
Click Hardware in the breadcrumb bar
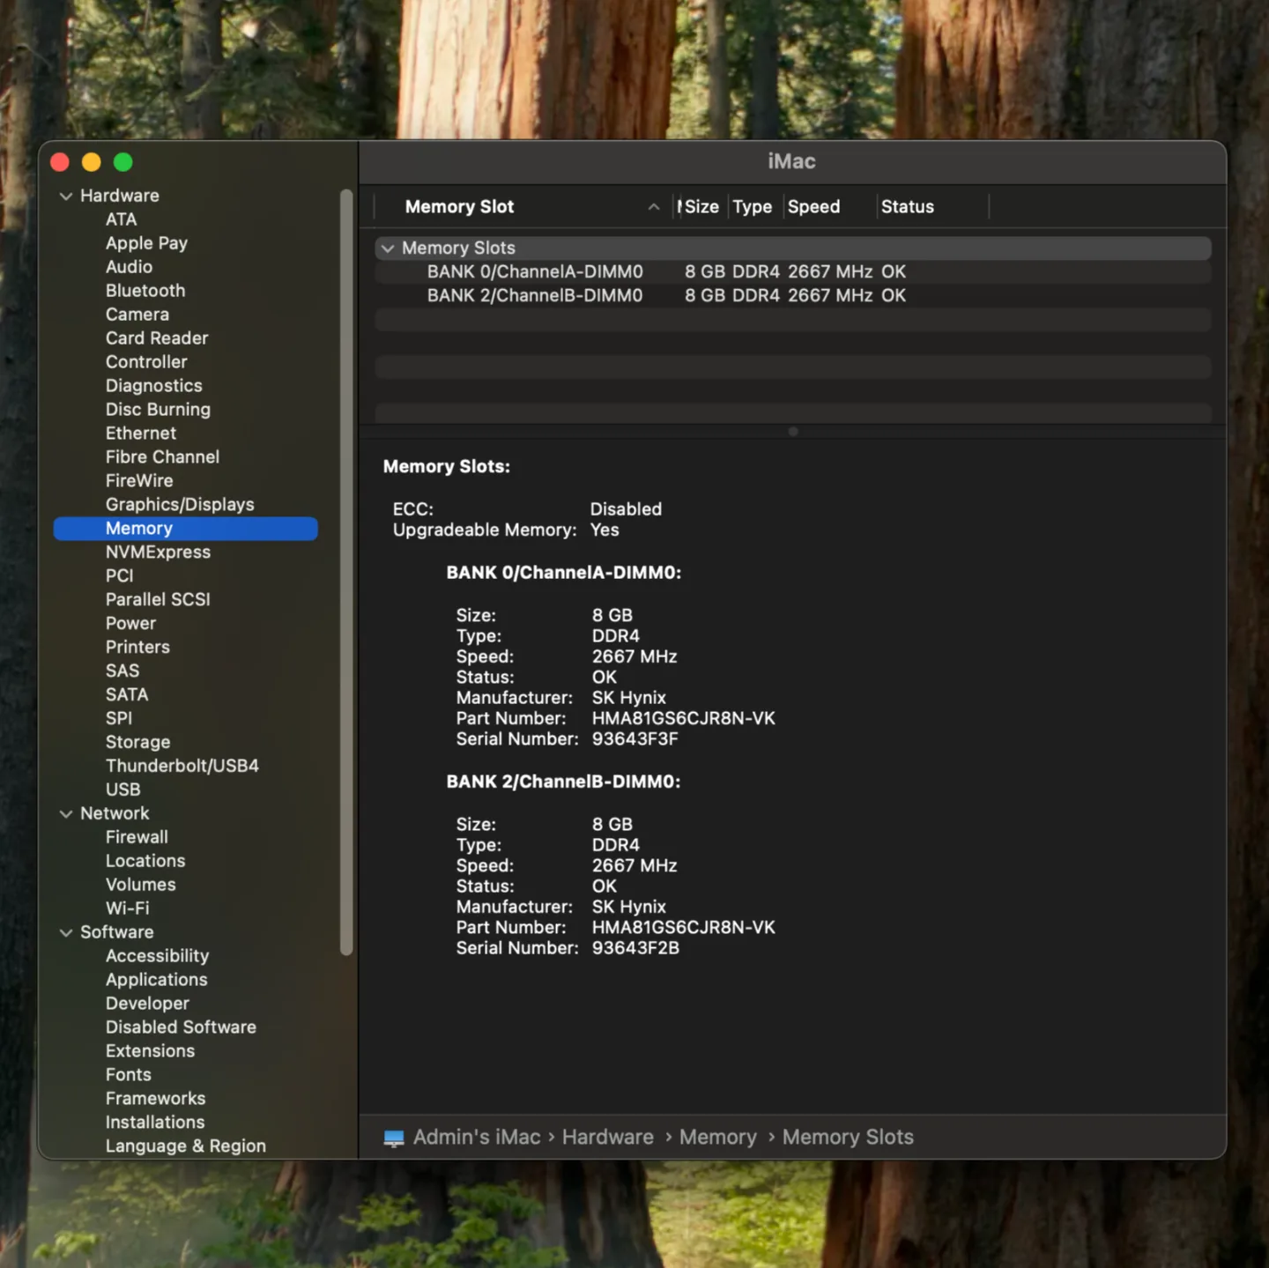tap(607, 1138)
